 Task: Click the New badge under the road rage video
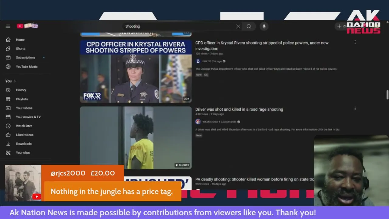pyautogui.click(x=199, y=135)
